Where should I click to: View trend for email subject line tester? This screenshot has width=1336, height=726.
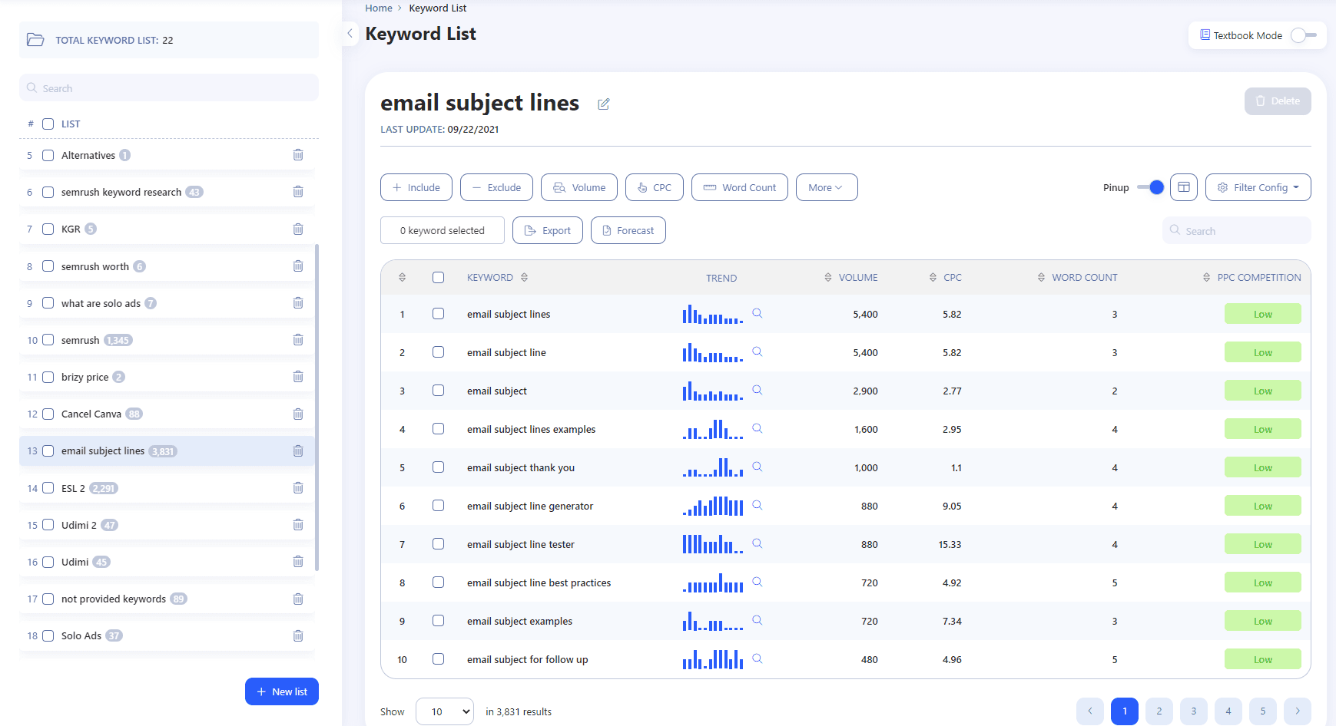coord(757,543)
